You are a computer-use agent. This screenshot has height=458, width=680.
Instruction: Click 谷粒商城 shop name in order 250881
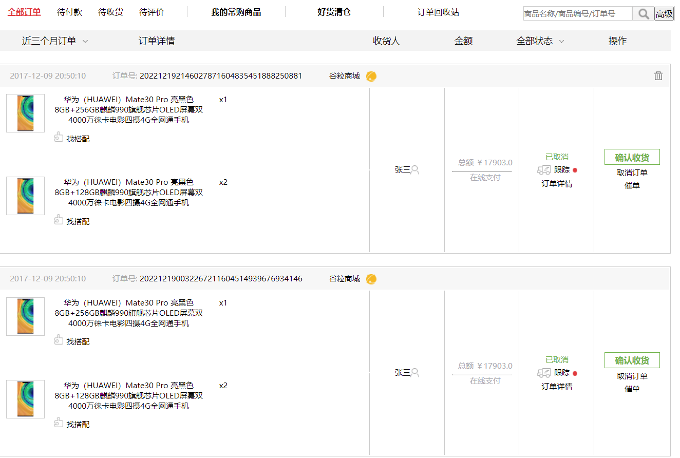point(345,76)
